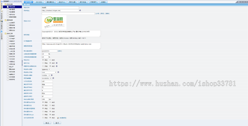Click the 更新数据 folder icon
This screenshot has height=126, width=248.
click(x=6, y=20)
